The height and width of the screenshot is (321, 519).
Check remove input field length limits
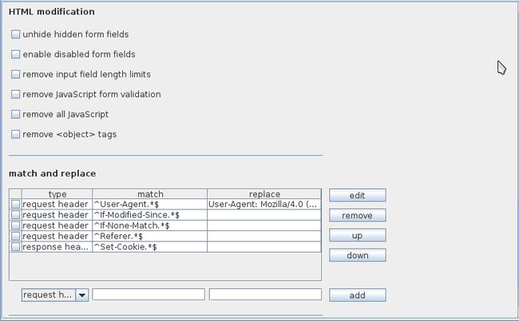tap(15, 74)
